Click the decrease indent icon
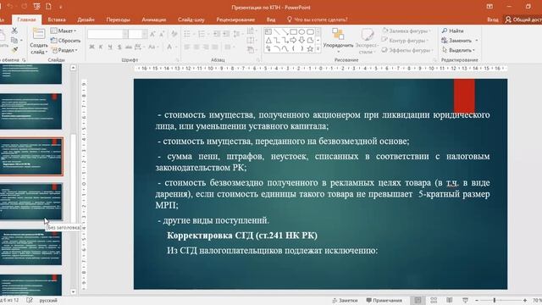 217,34
